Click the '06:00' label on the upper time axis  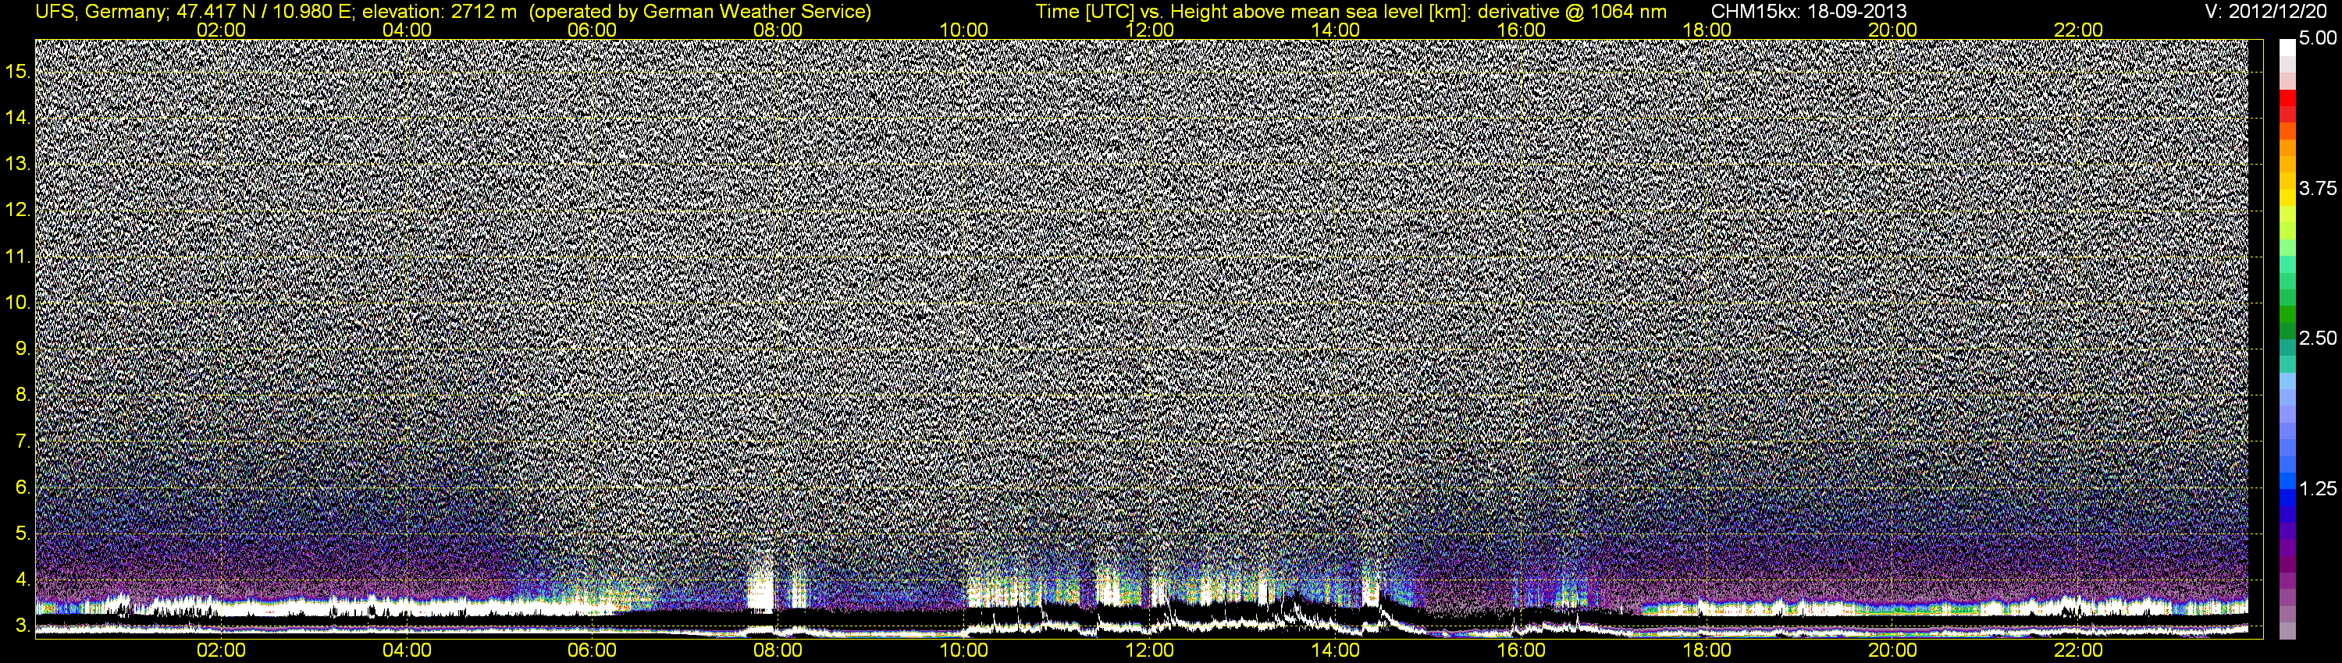(x=592, y=30)
